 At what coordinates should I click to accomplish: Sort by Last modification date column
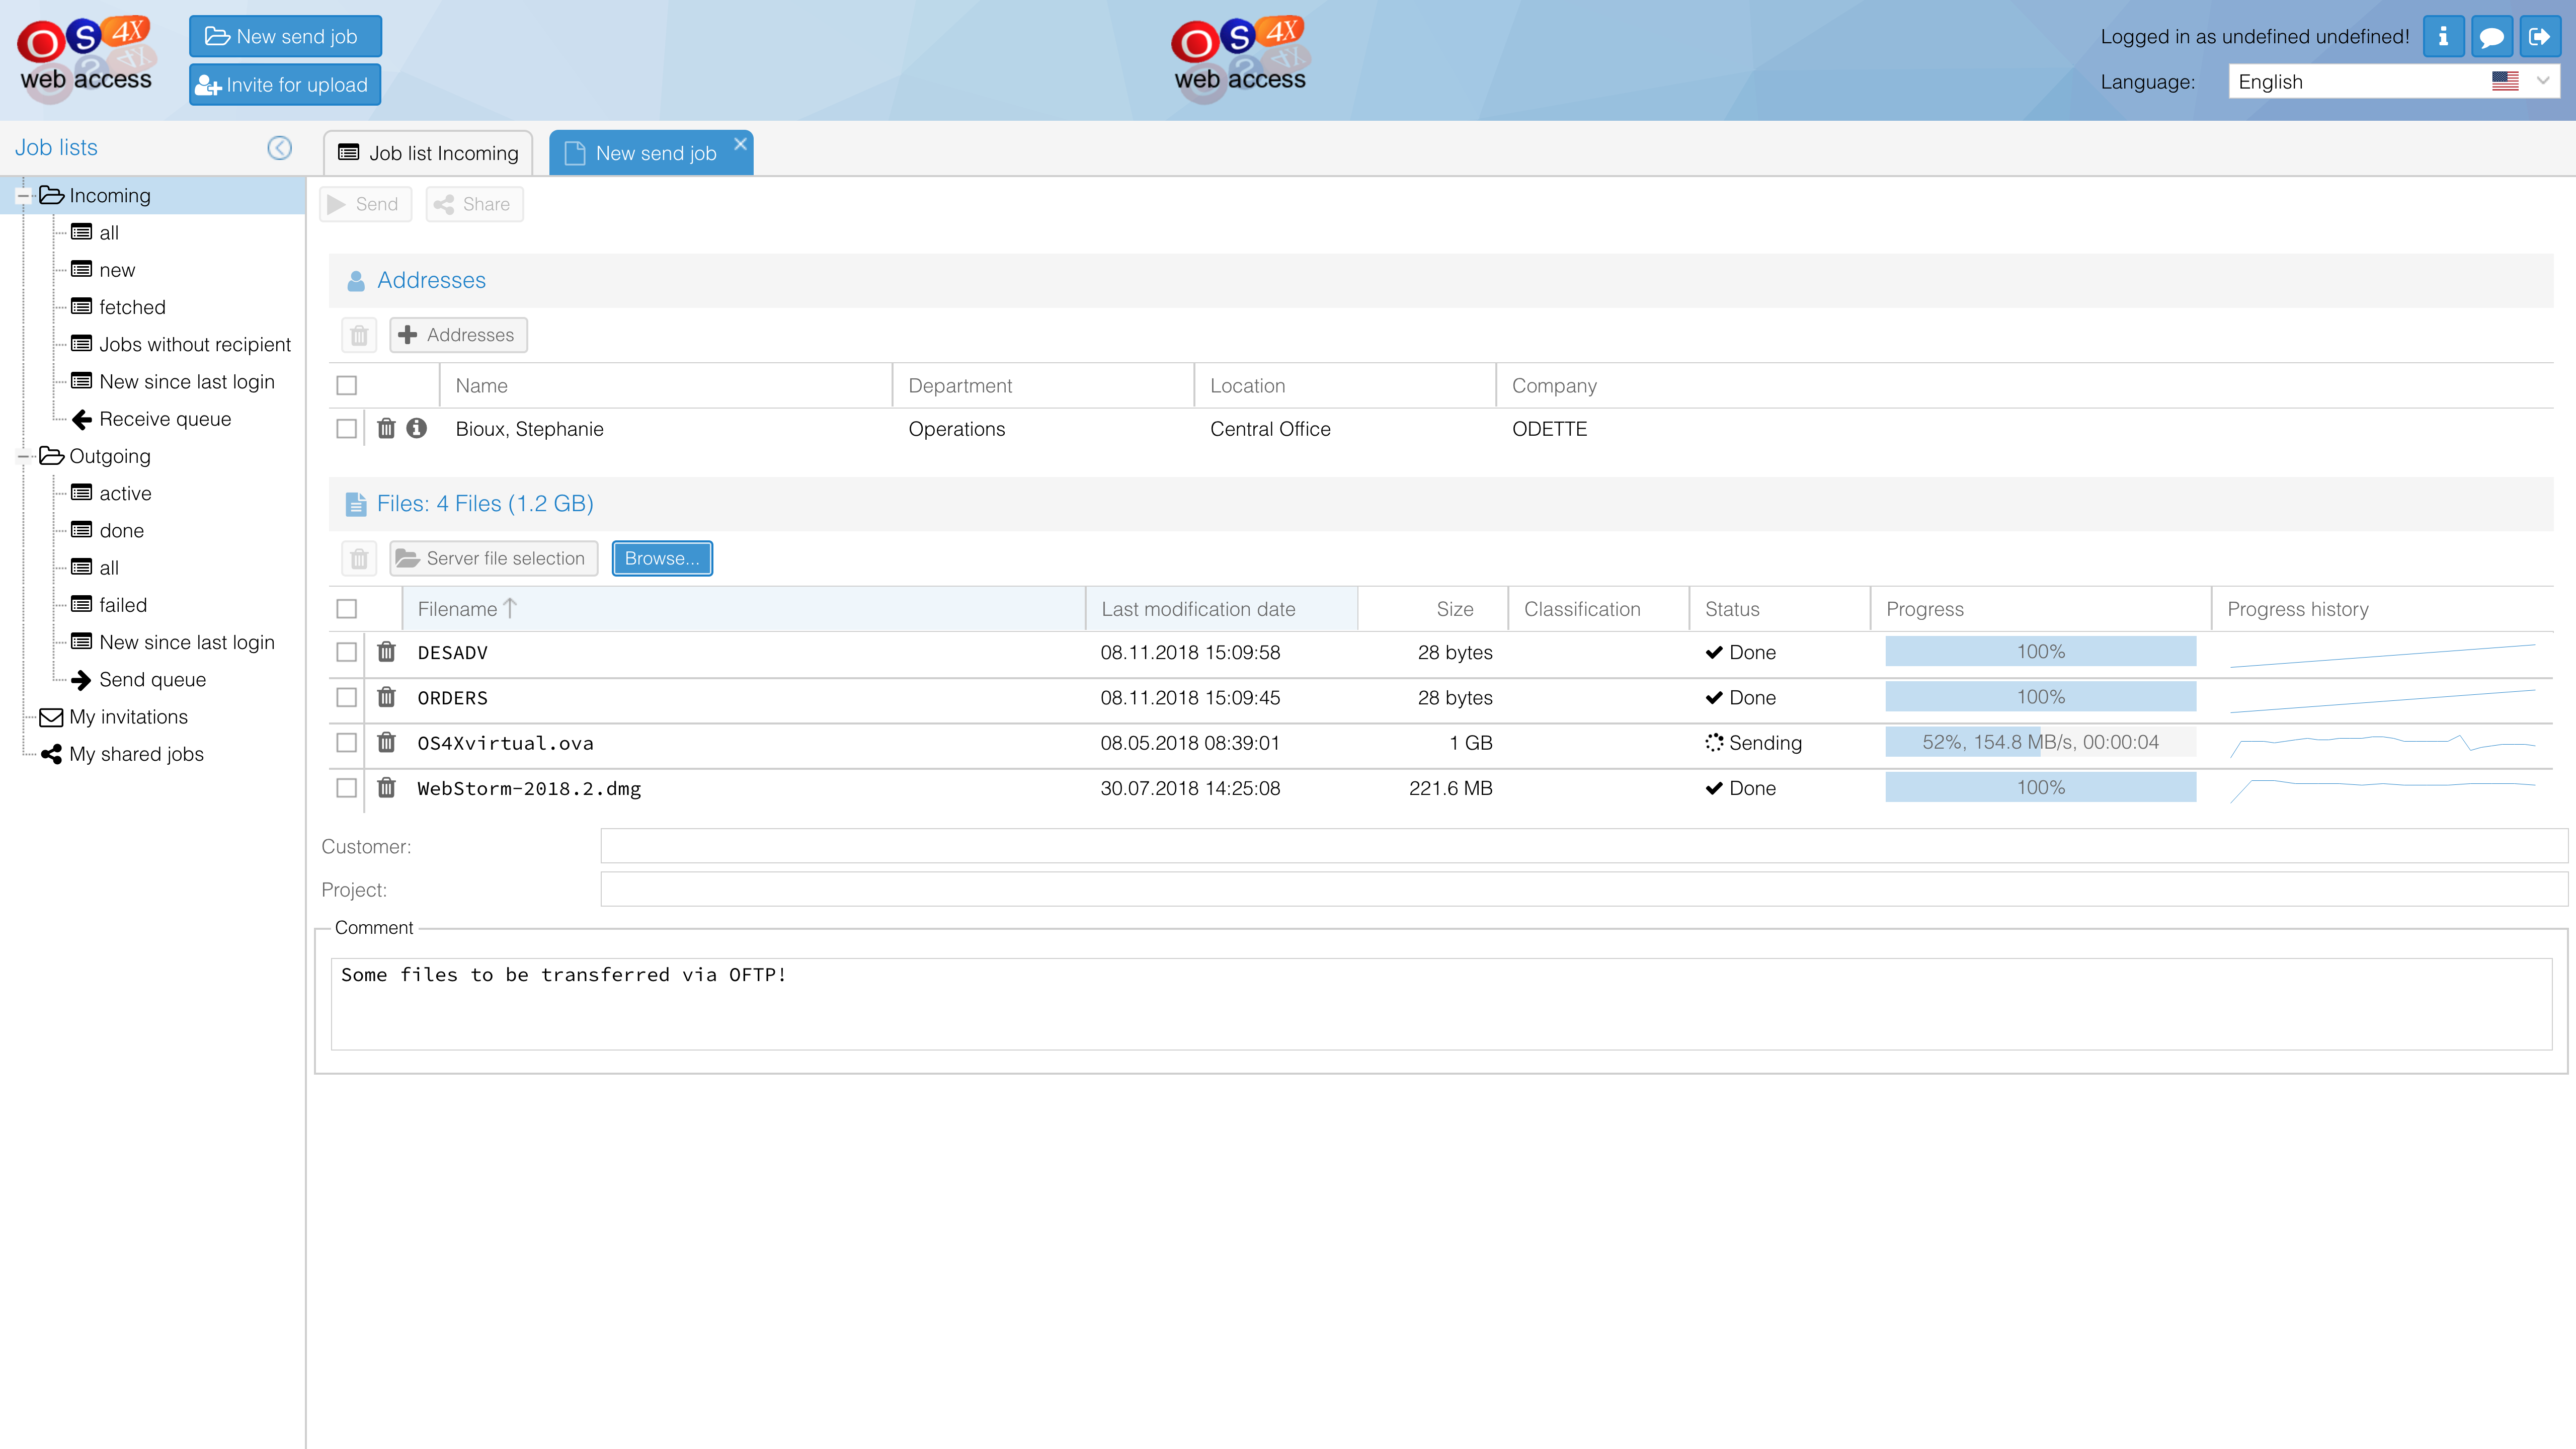tap(1222, 609)
